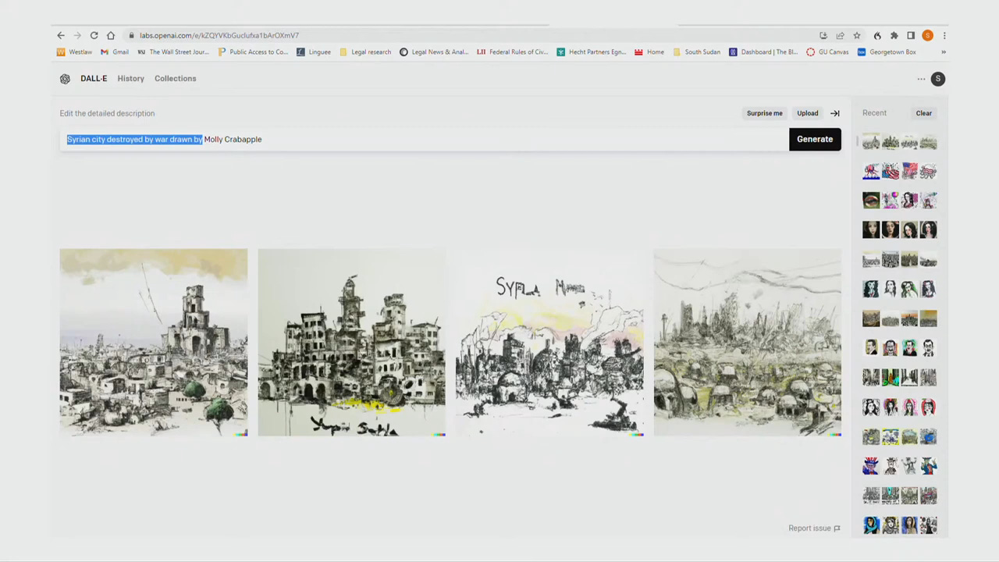999x562 pixels.
Task: Open the orange Chrome profile avatar
Action: 927,35
